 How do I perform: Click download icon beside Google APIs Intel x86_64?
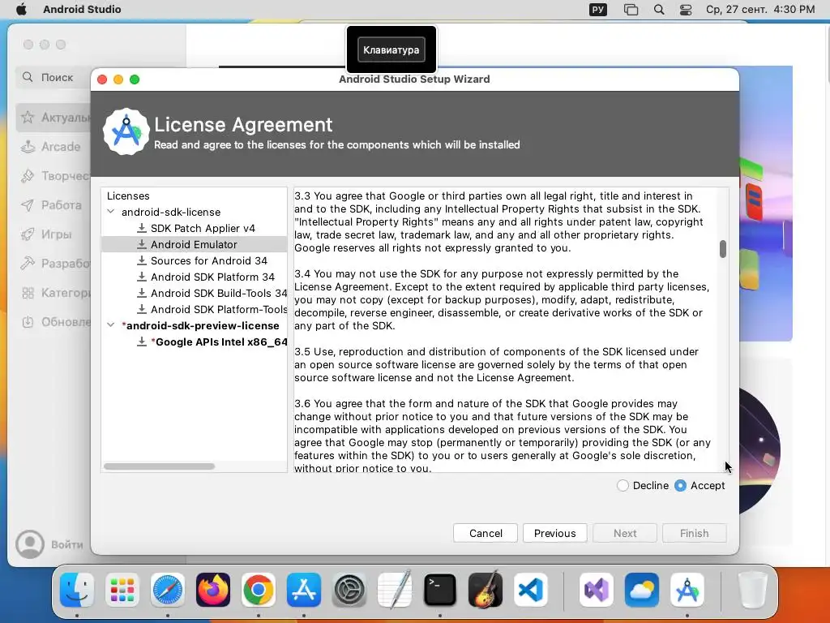click(x=141, y=342)
